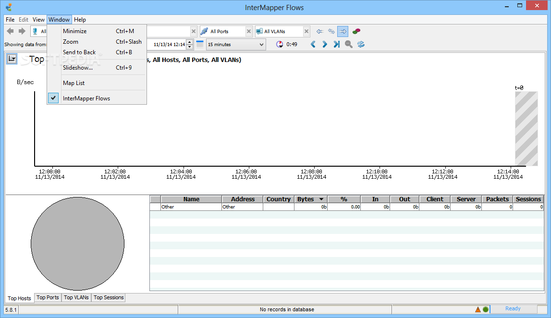Choose Zoom from Window menu

(x=97, y=41)
